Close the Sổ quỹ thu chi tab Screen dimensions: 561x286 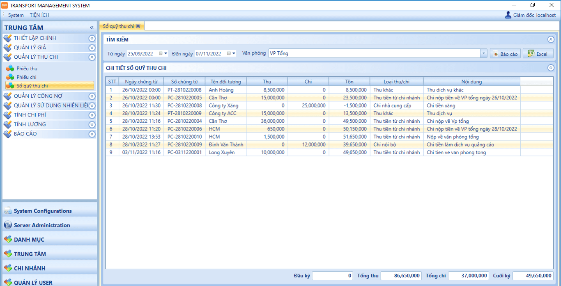138,26
